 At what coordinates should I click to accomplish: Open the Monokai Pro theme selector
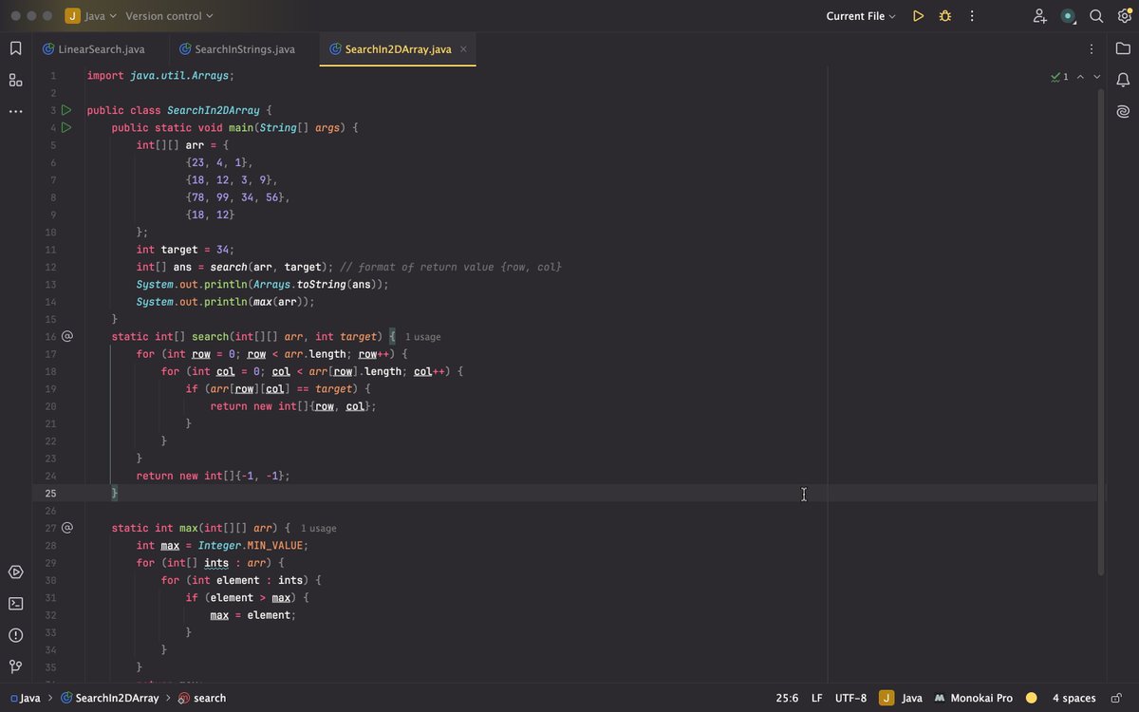pyautogui.click(x=974, y=698)
